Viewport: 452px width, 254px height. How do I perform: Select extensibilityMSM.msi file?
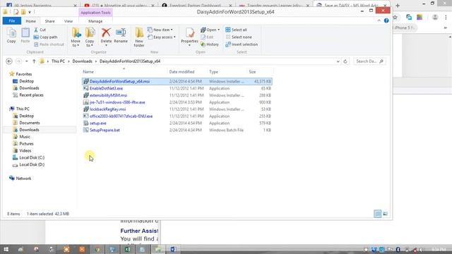[177, 95]
